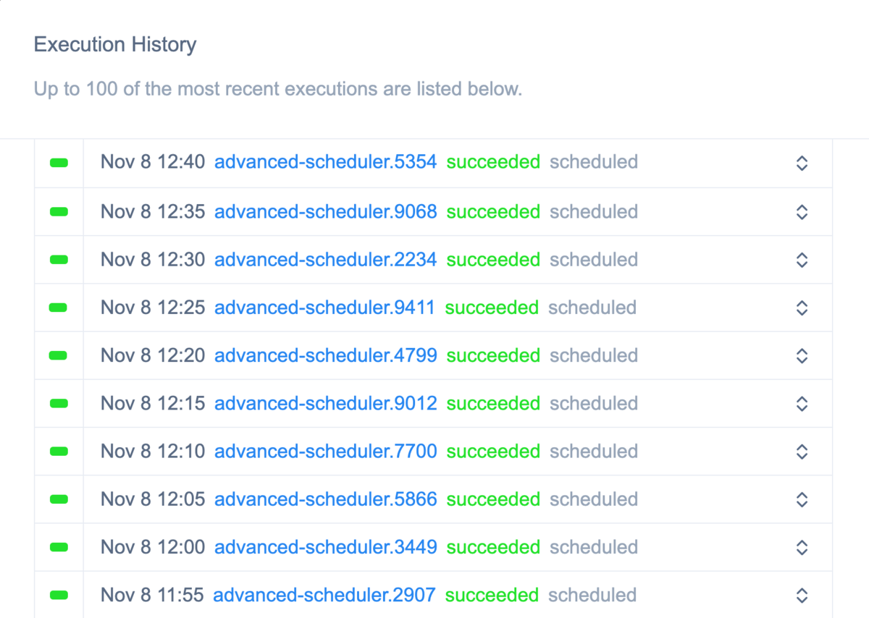
Task: Open the advanced-scheduler.4799 execution link
Action: (326, 355)
